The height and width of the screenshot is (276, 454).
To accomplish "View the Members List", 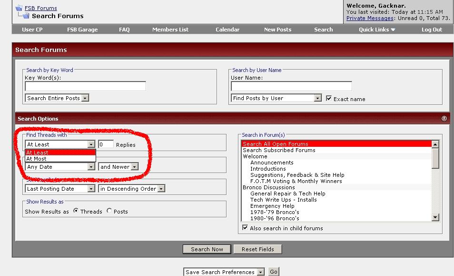I will point(170,30).
